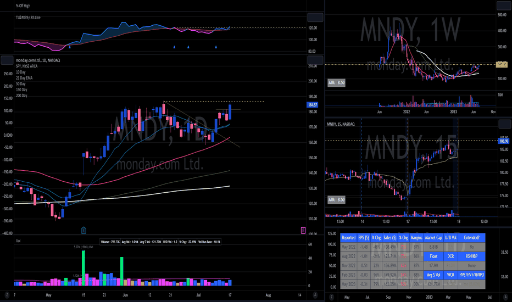Open the blue E earnings marker on the daily chart

pyautogui.click(x=84, y=230)
